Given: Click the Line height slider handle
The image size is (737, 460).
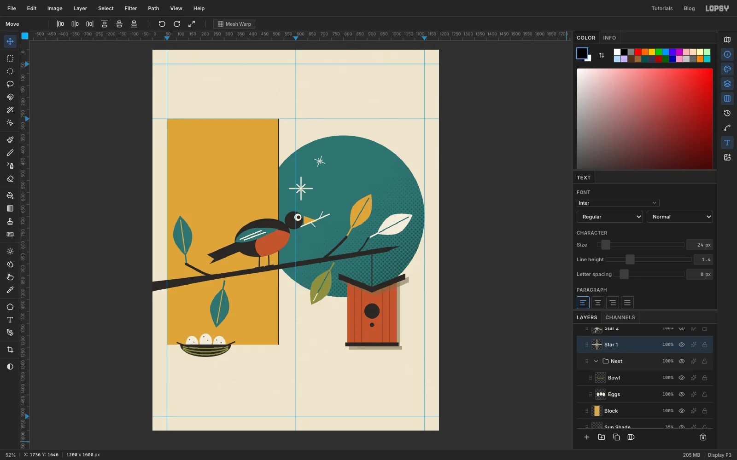Looking at the screenshot, I should coord(630,259).
